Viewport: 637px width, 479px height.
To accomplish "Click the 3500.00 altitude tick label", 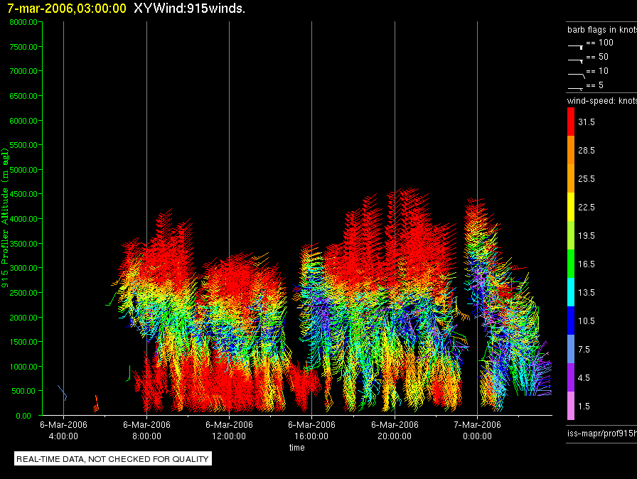I will (x=23, y=244).
